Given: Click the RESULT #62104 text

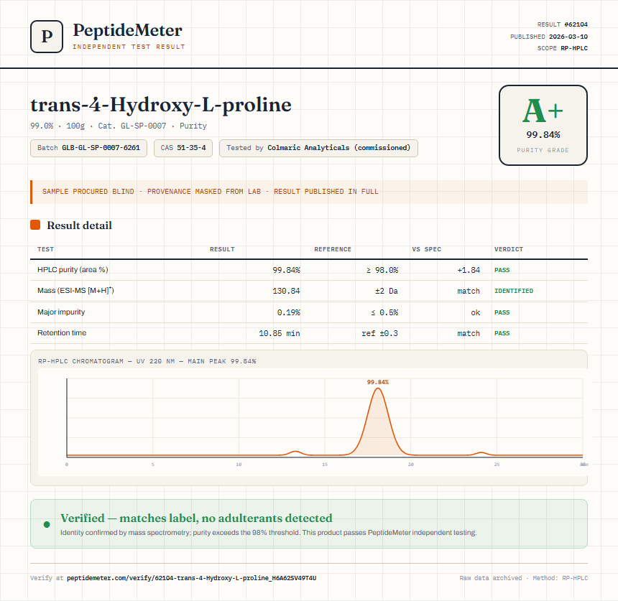Looking at the screenshot, I should pyautogui.click(x=563, y=24).
